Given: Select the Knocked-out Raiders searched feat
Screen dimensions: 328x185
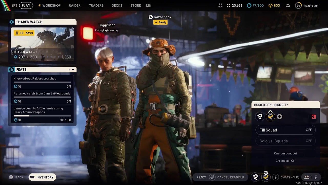Looking at the screenshot, I should click(x=42, y=82).
